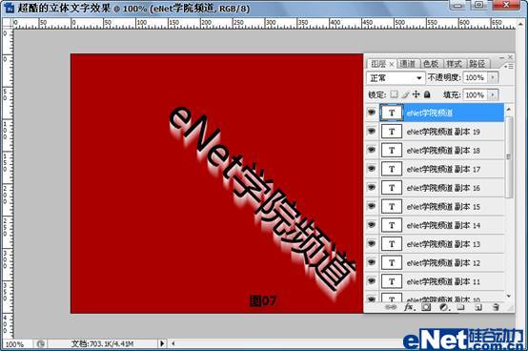Click the layers list scroll up arrow
The width and height of the screenshot is (528, 351).
coord(509,109)
